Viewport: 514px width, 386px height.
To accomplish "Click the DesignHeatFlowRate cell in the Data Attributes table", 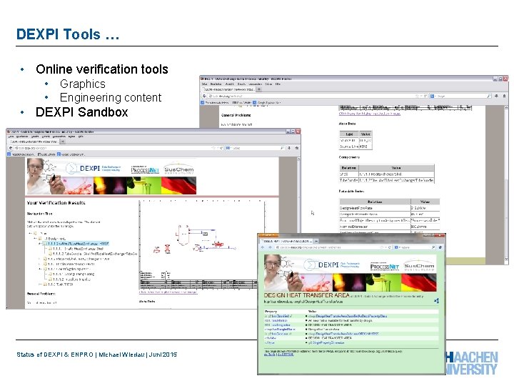I will (x=375, y=208).
